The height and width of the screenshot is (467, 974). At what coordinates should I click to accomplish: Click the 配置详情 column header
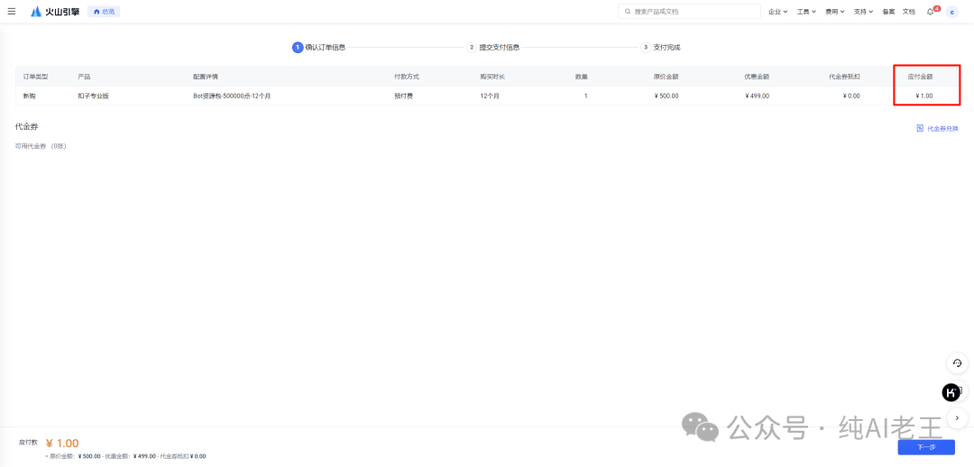[206, 77]
